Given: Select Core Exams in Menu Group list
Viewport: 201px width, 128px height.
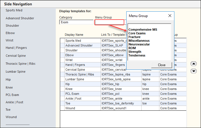Looking at the screenshot, I should coord(137,33).
